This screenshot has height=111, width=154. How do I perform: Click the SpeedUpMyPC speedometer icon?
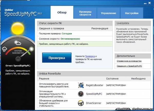[x=81, y=94]
